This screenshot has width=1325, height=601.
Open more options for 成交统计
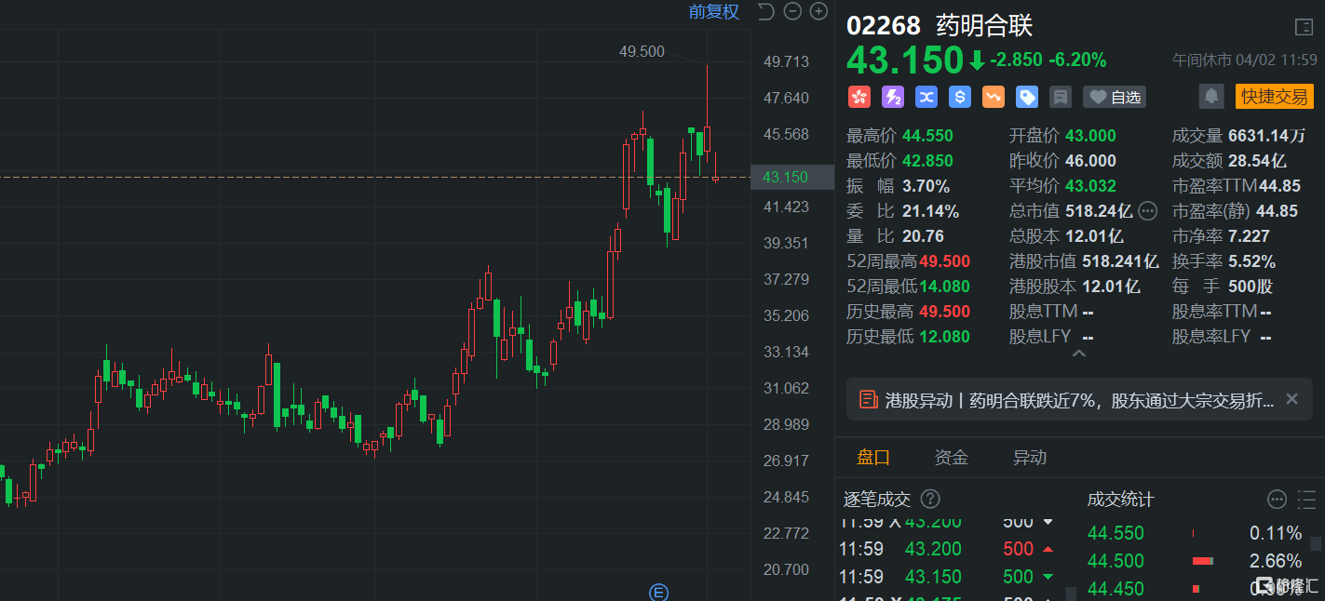pyautogui.click(x=1277, y=500)
